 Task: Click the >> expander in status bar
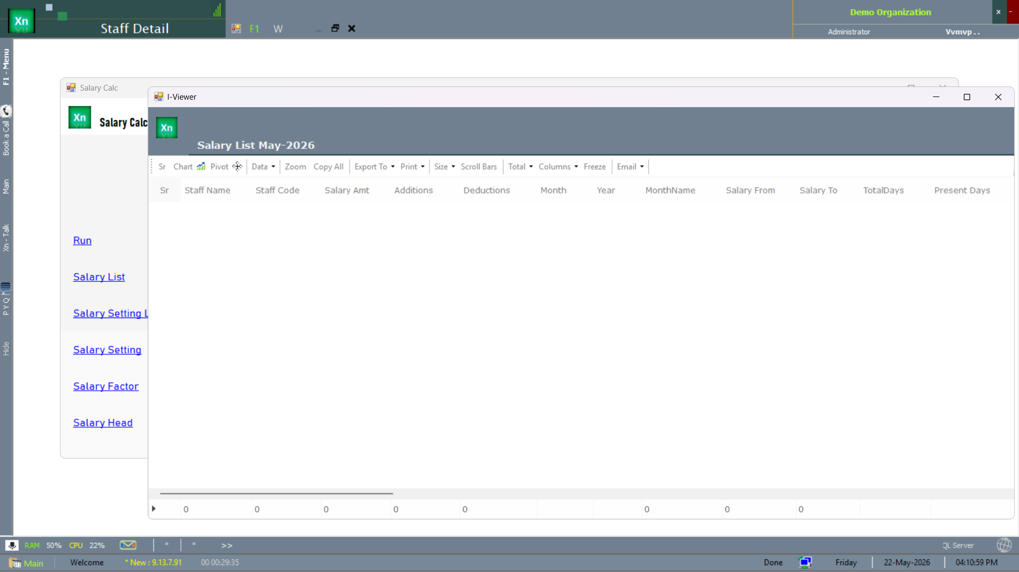pos(227,545)
